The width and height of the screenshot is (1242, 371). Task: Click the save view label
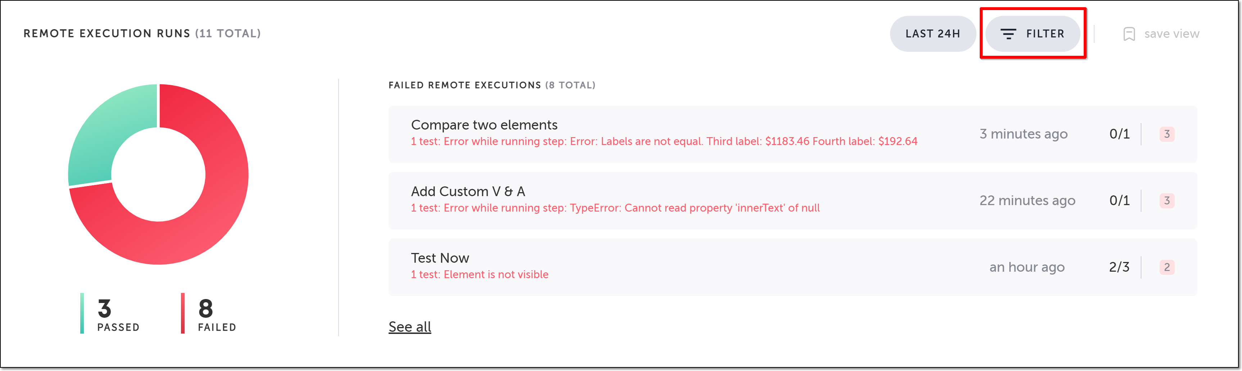point(1171,34)
